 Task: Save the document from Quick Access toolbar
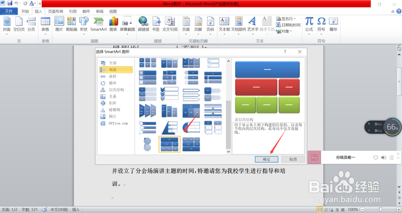(10, 3)
